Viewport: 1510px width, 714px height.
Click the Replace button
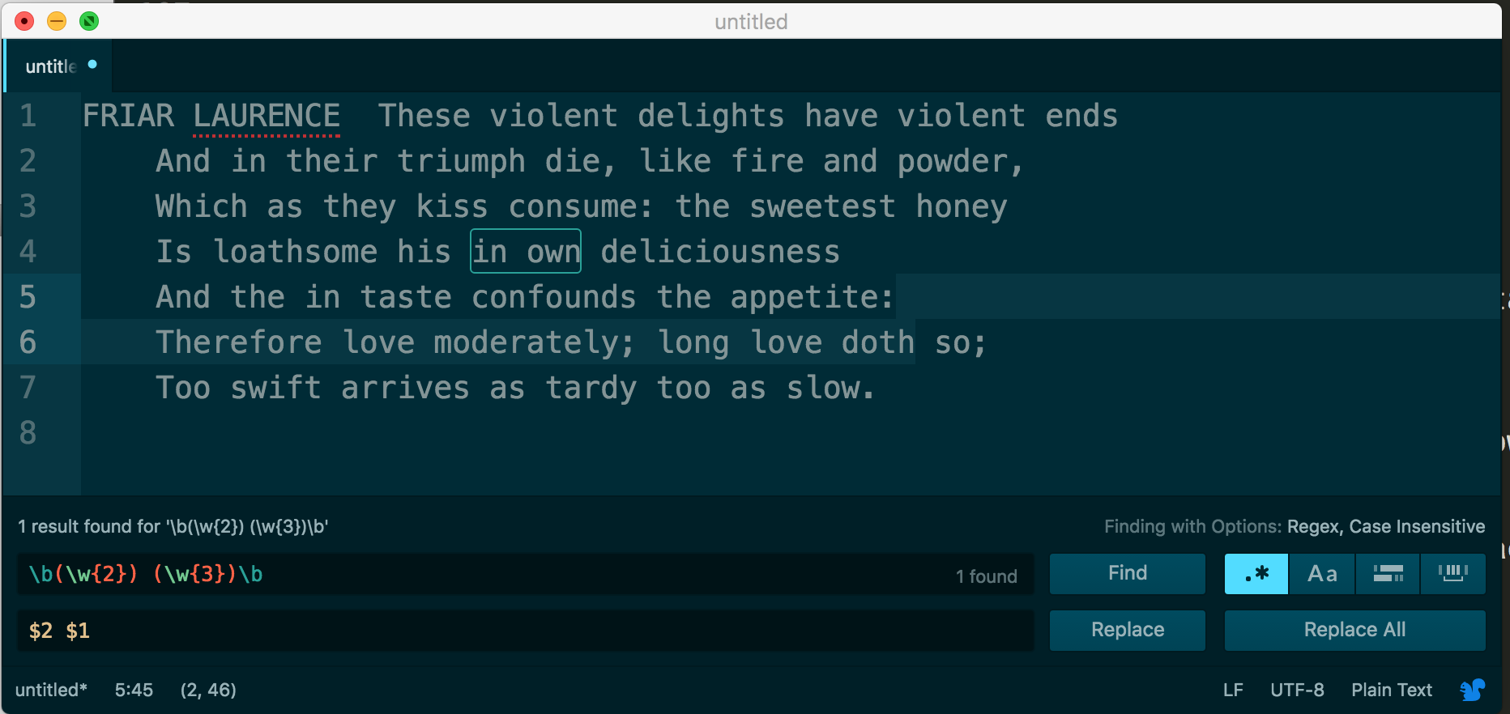point(1128,630)
